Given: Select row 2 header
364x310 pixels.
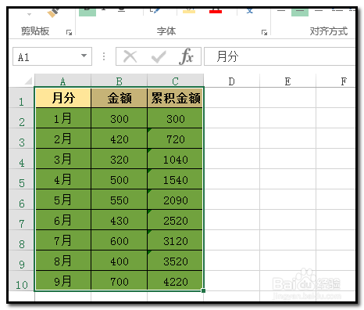Looking at the screenshot, I should [x=22, y=118].
